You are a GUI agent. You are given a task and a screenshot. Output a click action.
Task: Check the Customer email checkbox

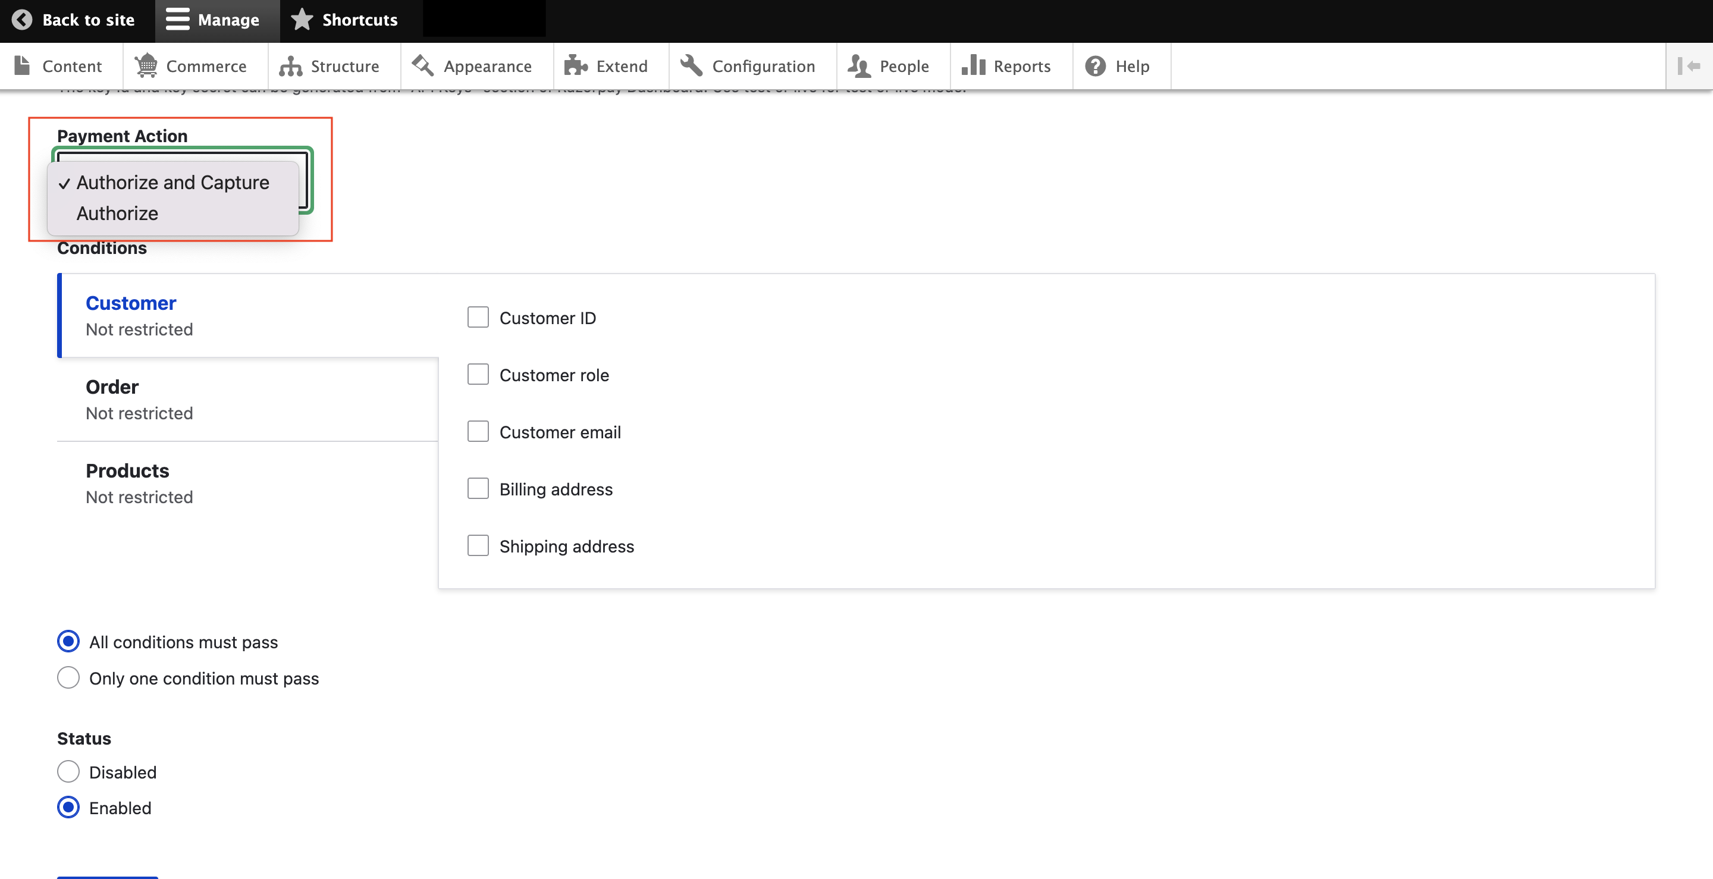(x=479, y=431)
